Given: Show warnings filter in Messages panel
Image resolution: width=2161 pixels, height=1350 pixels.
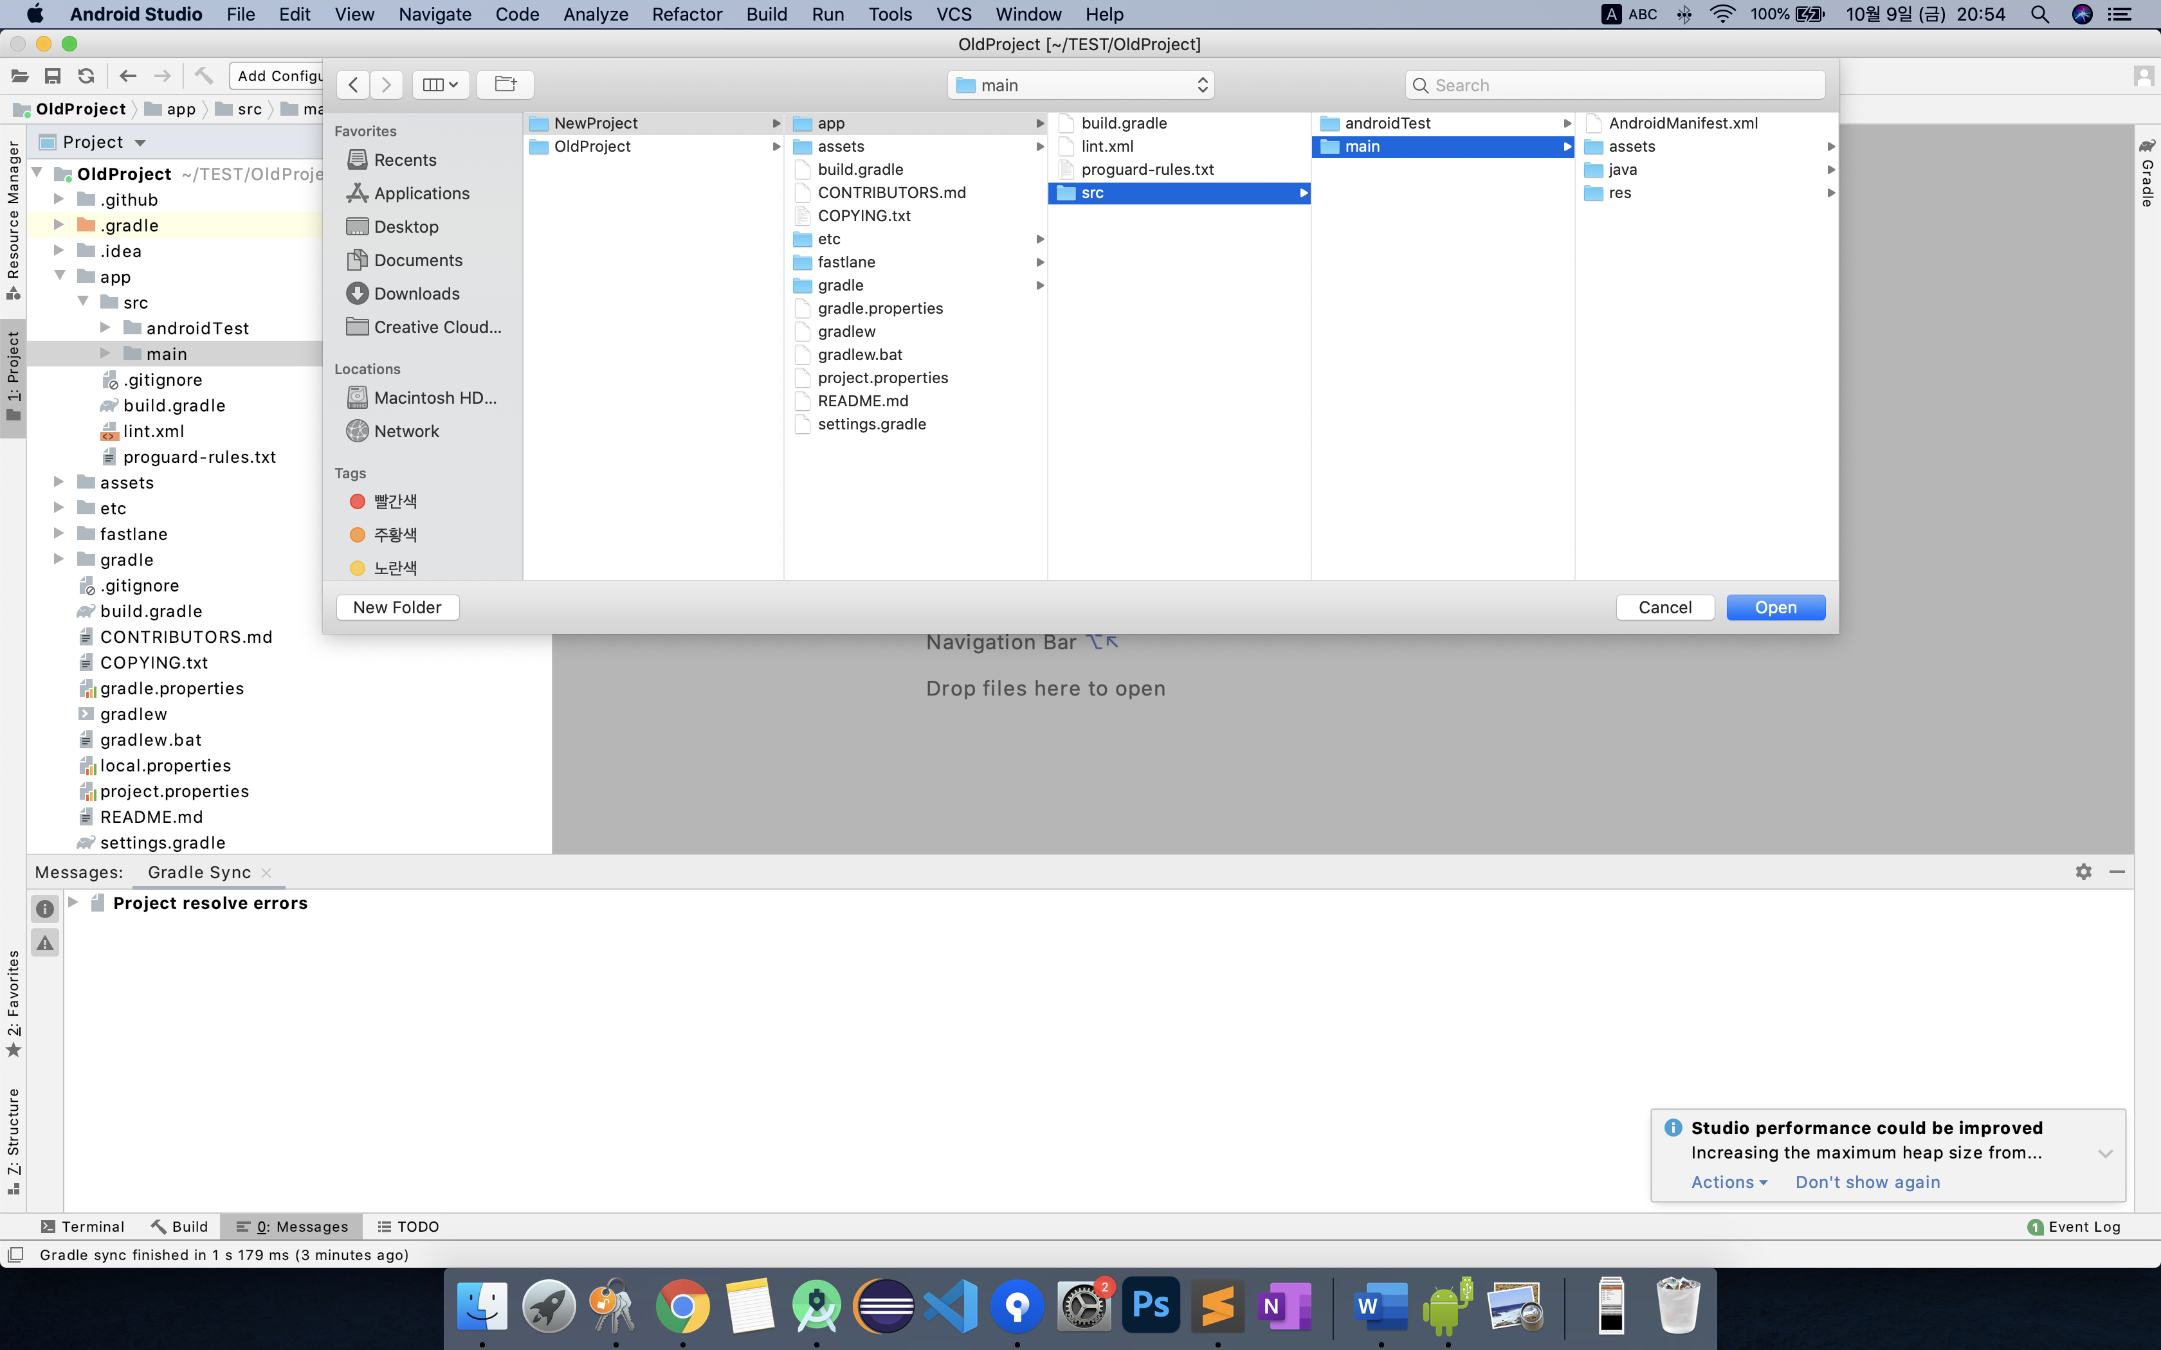Looking at the screenshot, I should [x=46, y=943].
